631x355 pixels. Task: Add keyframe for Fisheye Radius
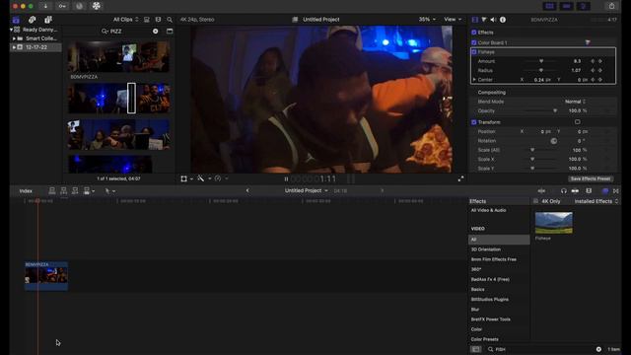[x=600, y=70]
